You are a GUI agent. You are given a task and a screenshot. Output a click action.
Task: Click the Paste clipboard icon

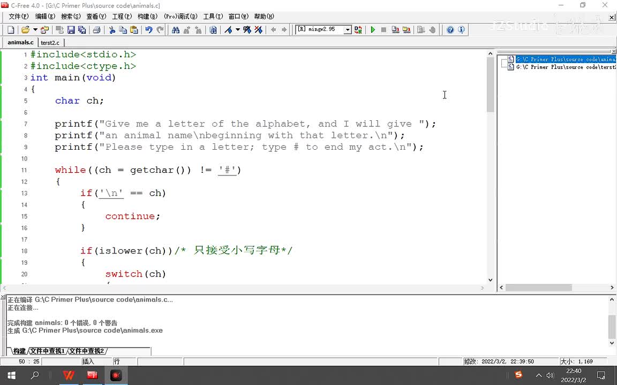click(x=134, y=30)
